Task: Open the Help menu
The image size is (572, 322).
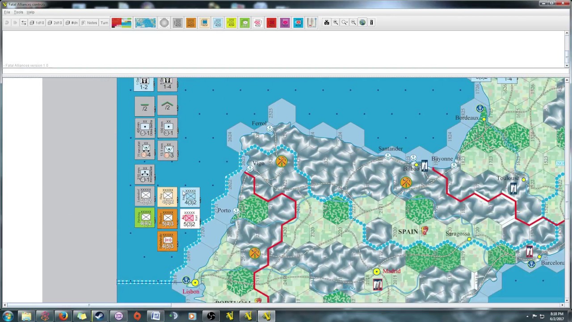Action: 30,12
